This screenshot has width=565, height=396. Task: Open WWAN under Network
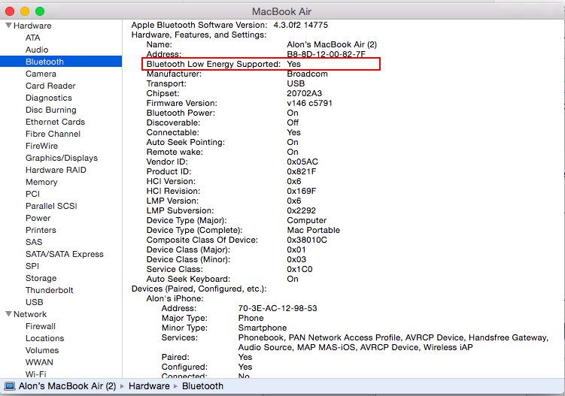[x=39, y=362]
